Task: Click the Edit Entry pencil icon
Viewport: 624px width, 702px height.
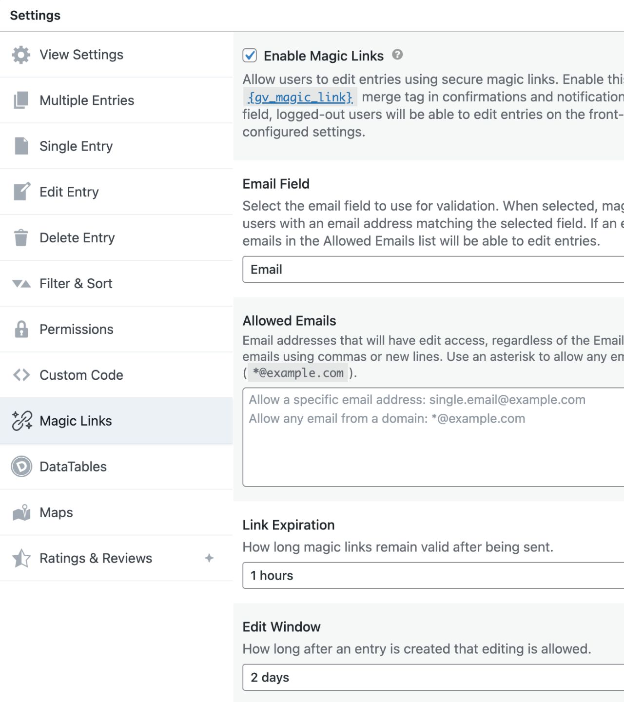Action: coord(21,192)
